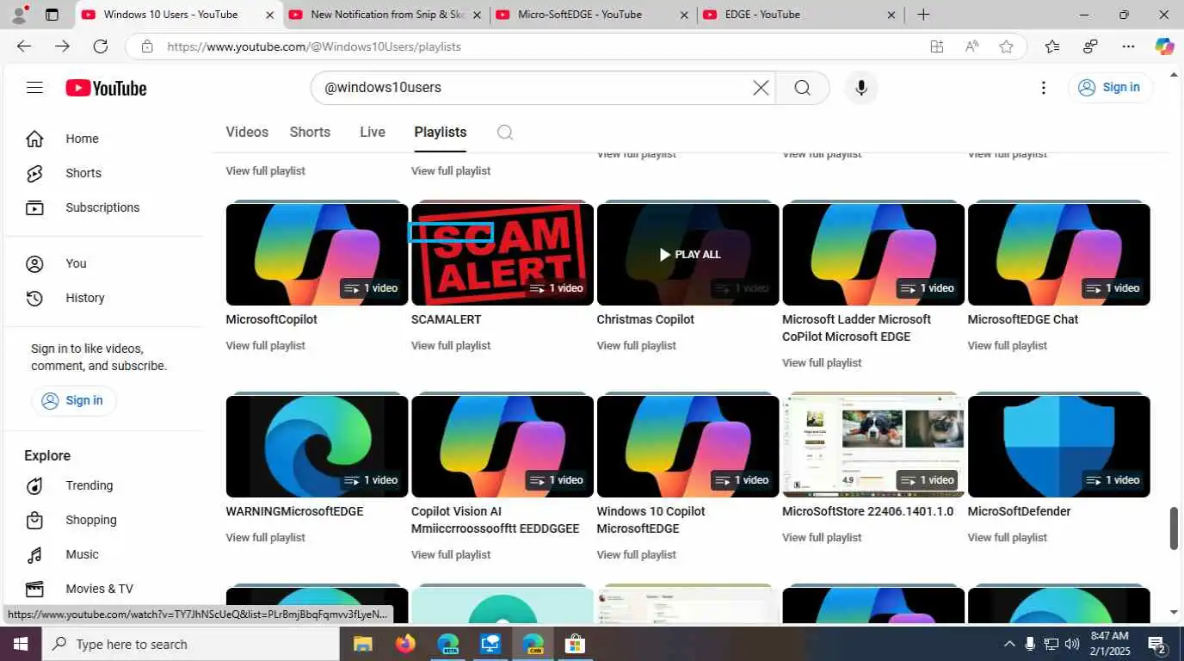Open the Edge profile icon
This screenshot has height=661, width=1184.
(18, 15)
